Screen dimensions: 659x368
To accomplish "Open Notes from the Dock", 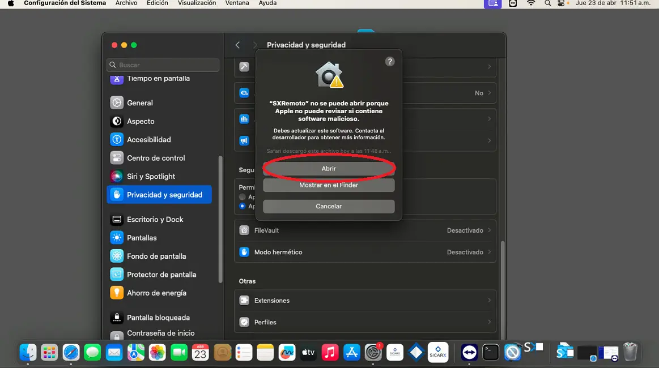I will click(265, 353).
